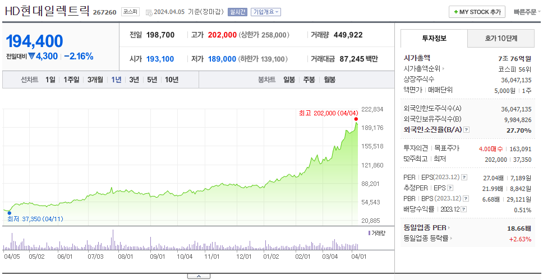543x280 pixels.
Task: Collapse the chart panel with the bottom arrow
Action: coord(199,276)
